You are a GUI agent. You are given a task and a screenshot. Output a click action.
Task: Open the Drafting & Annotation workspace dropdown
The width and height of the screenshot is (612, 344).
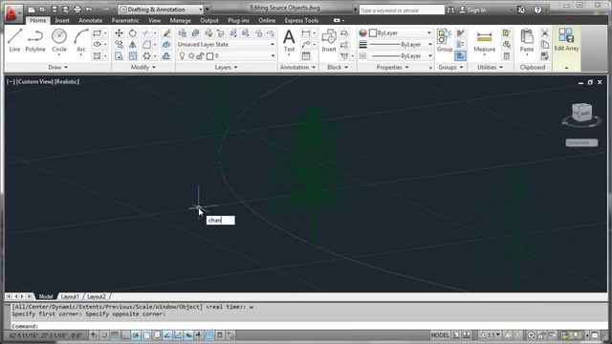click(x=162, y=10)
